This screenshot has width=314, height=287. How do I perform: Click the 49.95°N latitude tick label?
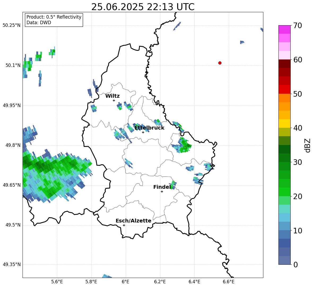(12, 105)
